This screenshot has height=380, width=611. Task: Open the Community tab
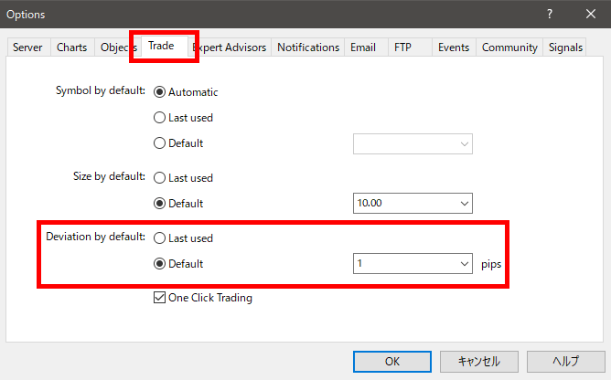pyautogui.click(x=509, y=47)
